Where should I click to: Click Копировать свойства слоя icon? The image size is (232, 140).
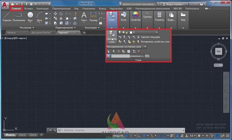[138, 42]
